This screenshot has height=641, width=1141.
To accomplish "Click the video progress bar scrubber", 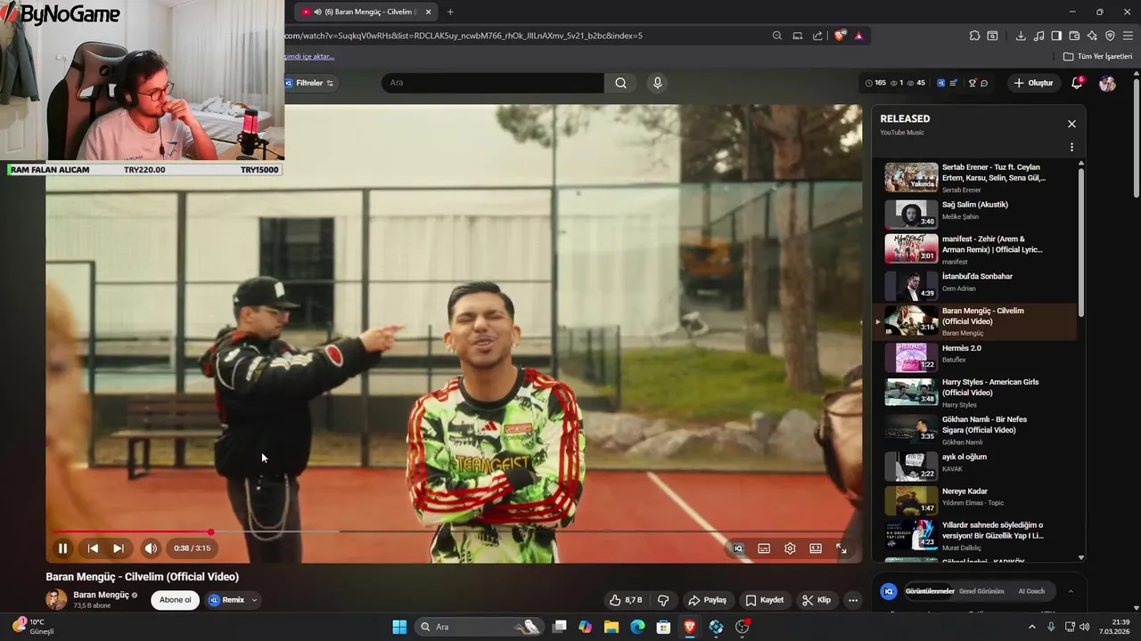I will click(x=210, y=532).
